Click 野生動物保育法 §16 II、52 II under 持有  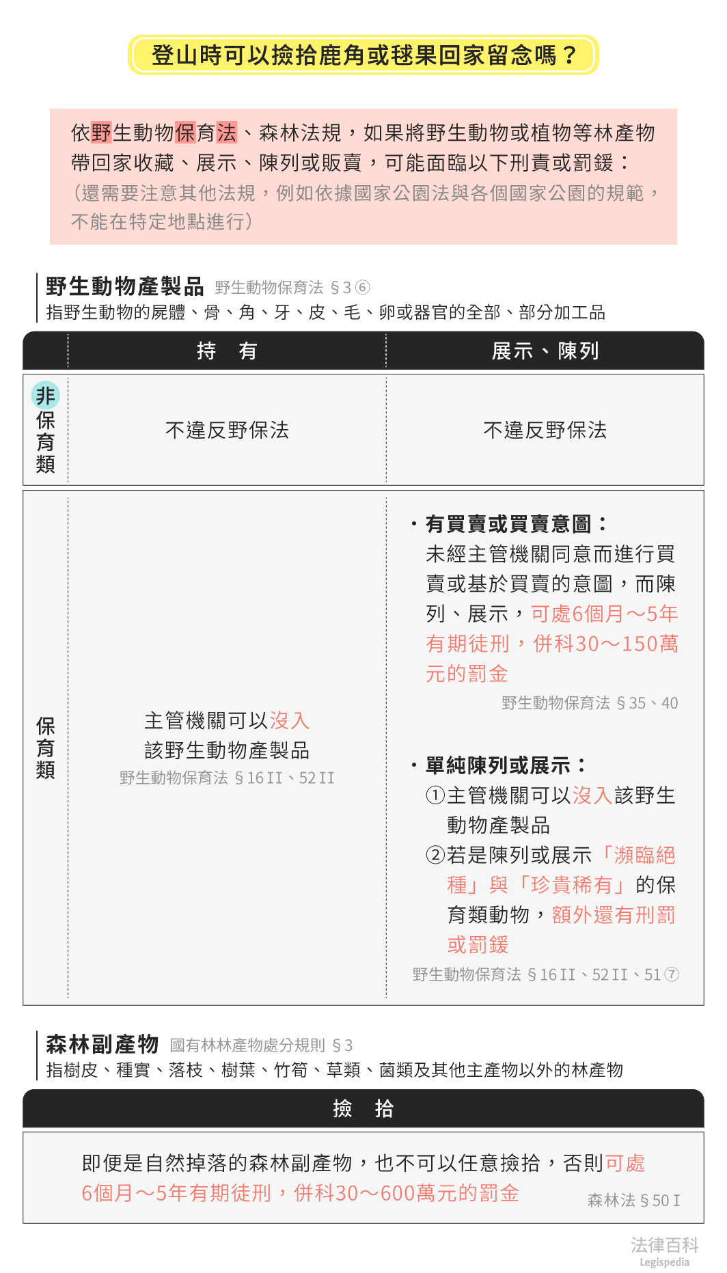[x=227, y=778]
